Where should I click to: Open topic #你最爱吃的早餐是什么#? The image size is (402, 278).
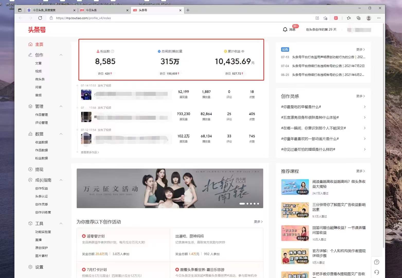pos(301,107)
